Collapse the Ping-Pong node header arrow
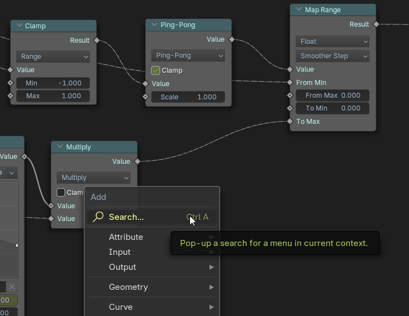This screenshot has width=409, height=316. [x=154, y=25]
